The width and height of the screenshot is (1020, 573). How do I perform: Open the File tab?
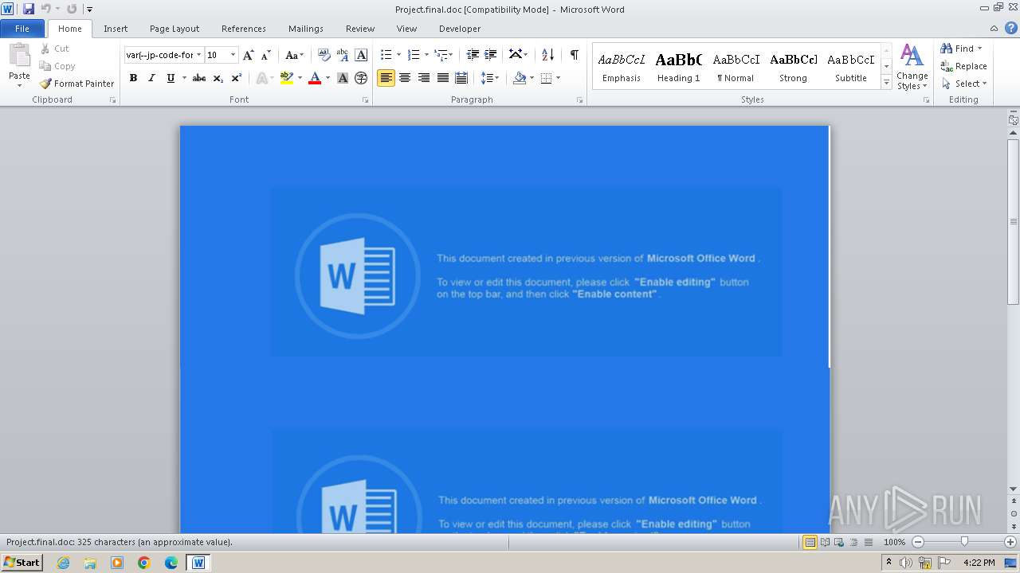coord(22,29)
